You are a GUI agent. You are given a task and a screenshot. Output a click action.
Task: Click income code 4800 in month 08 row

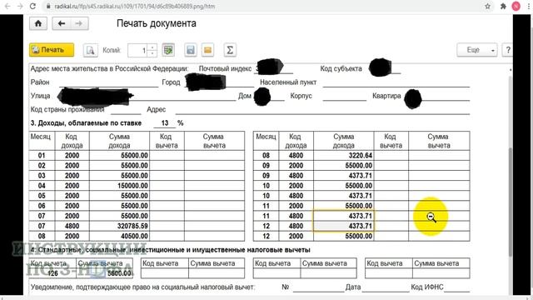click(296, 156)
